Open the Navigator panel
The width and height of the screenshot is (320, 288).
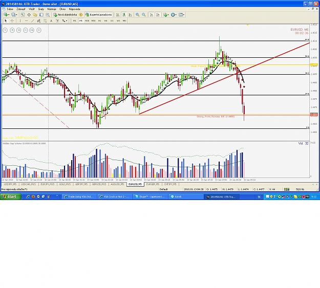pos(35,15)
